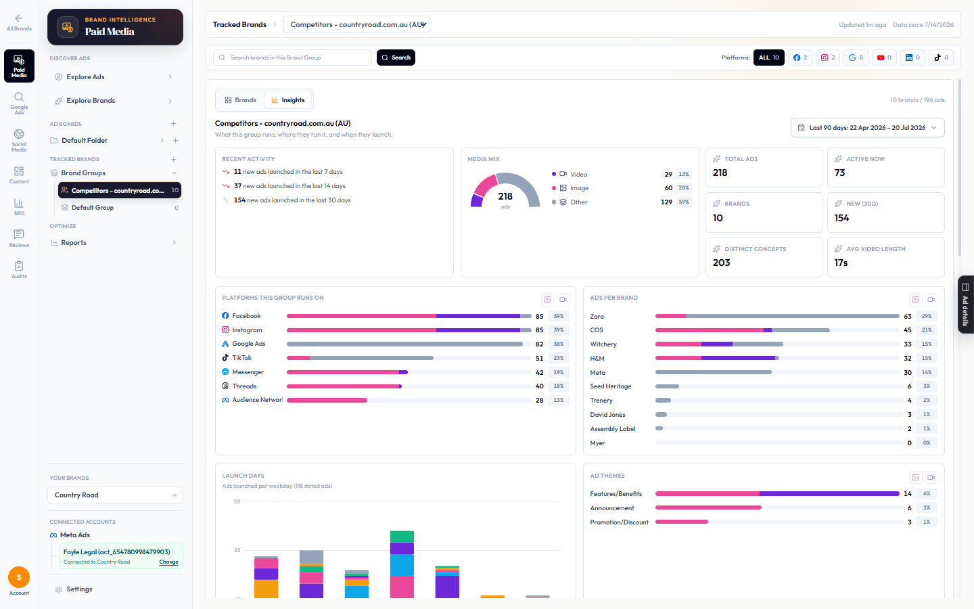Click the Active Now card
The image size is (974, 609).
(x=886, y=167)
